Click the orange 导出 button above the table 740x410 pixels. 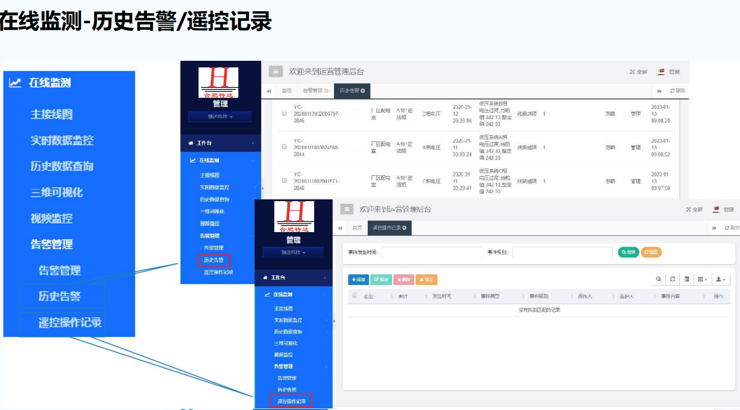click(426, 280)
